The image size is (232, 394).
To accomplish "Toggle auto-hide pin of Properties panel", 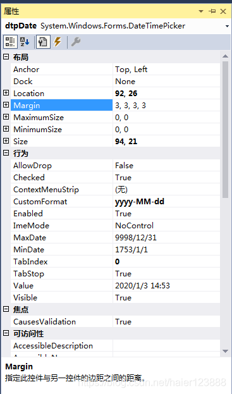I will [212, 11].
